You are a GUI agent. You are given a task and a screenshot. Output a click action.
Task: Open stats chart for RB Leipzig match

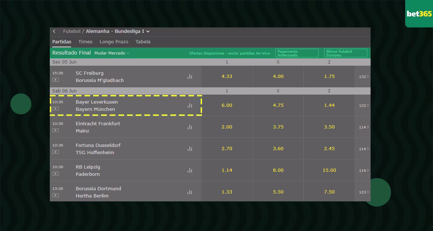pos(190,170)
